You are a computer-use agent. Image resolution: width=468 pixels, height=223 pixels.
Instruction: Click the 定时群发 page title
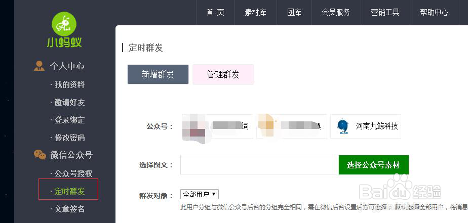click(x=145, y=48)
